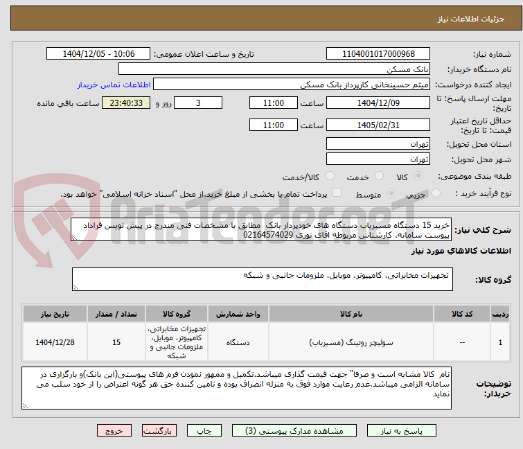Screen dimensions: 523x449
Task: Click the buyer notes text area
Action: tap(236, 388)
